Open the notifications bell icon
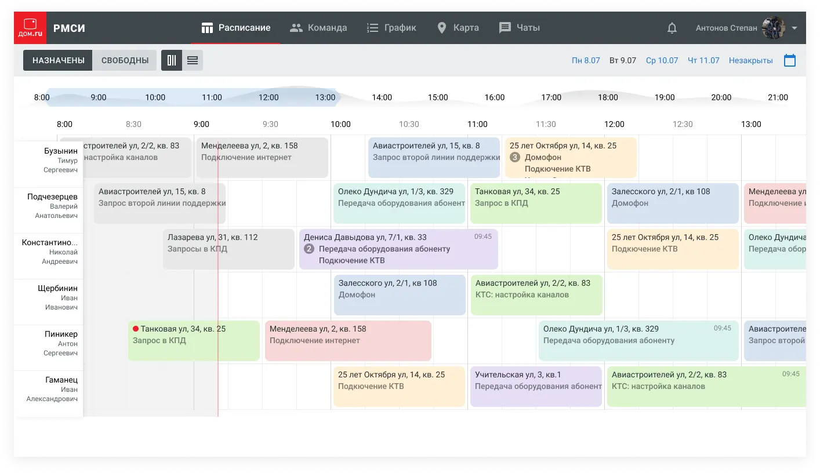820x473 pixels. (x=672, y=28)
